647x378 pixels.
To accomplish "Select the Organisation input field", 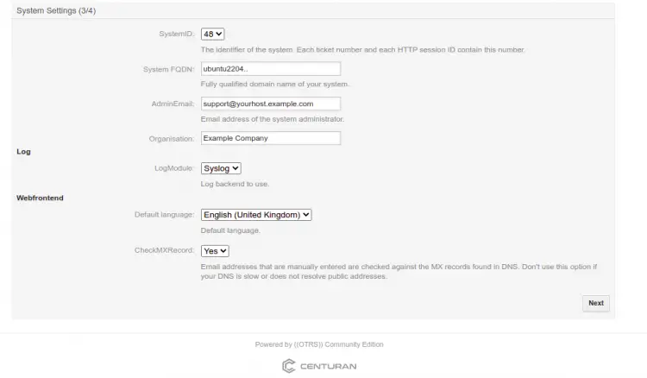I will tap(270, 138).
